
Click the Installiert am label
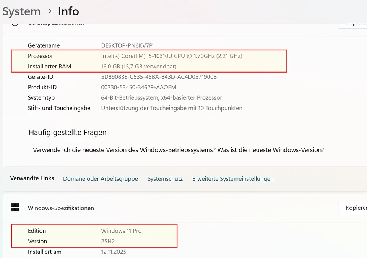pos(44,252)
